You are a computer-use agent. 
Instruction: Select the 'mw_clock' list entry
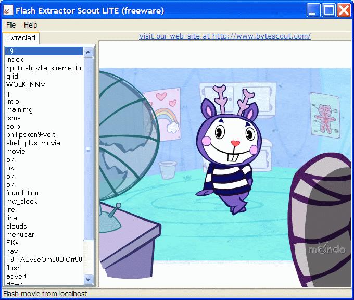pos(44,201)
